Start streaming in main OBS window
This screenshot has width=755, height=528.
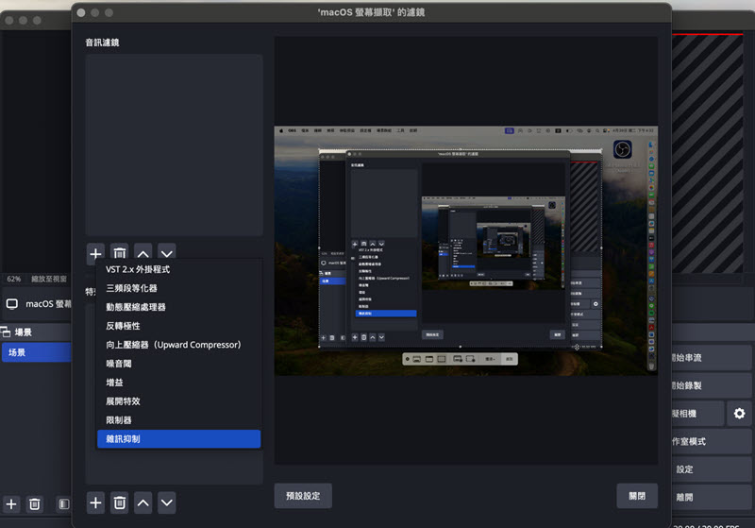point(712,357)
